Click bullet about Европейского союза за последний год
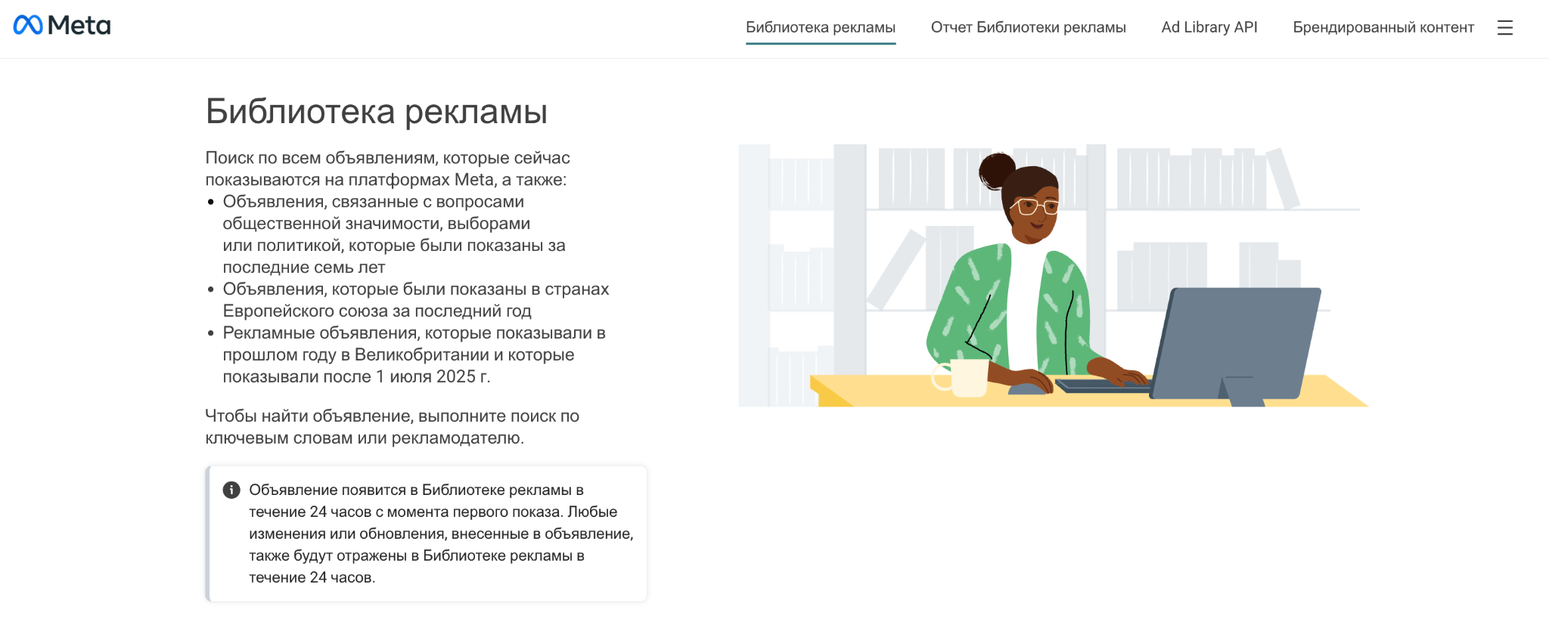The width and height of the screenshot is (1549, 631). (415, 300)
